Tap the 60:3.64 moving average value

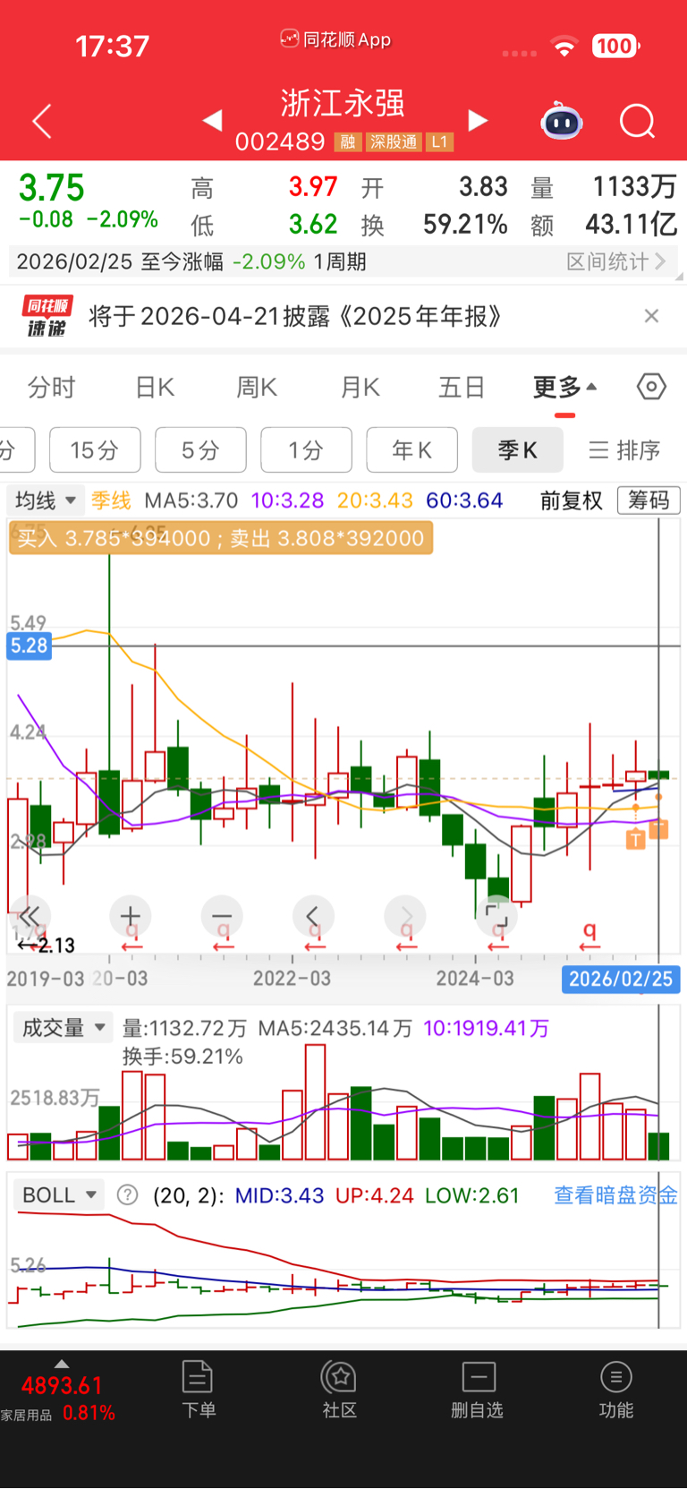(464, 500)
